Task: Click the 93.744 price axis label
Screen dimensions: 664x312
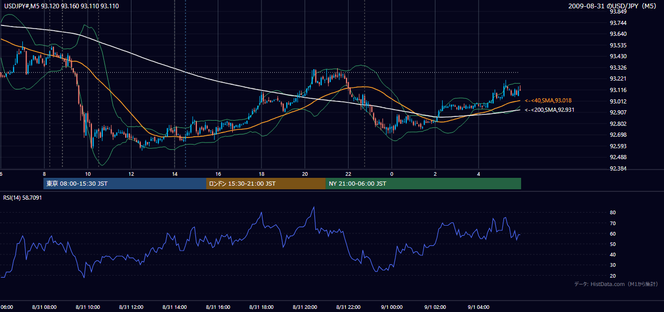Action: [x=618, y=23]
